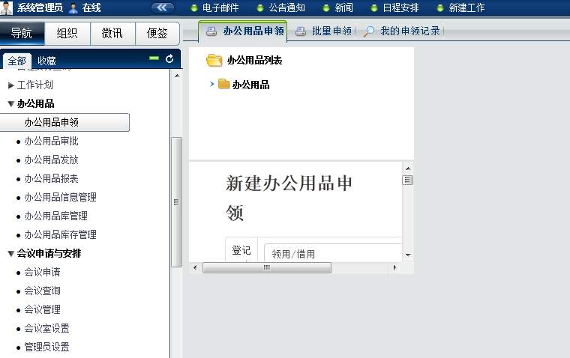This screenshot has height=358, width=570.
Task: Switch to the 导航 tab
Action: pyautogui.click(x=22, y=34)
